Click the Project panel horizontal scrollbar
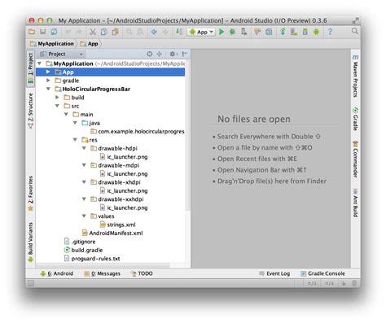 click(103, 265)
